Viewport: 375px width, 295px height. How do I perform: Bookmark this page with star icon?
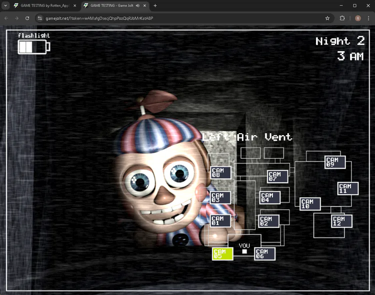(x=327, y=18)
